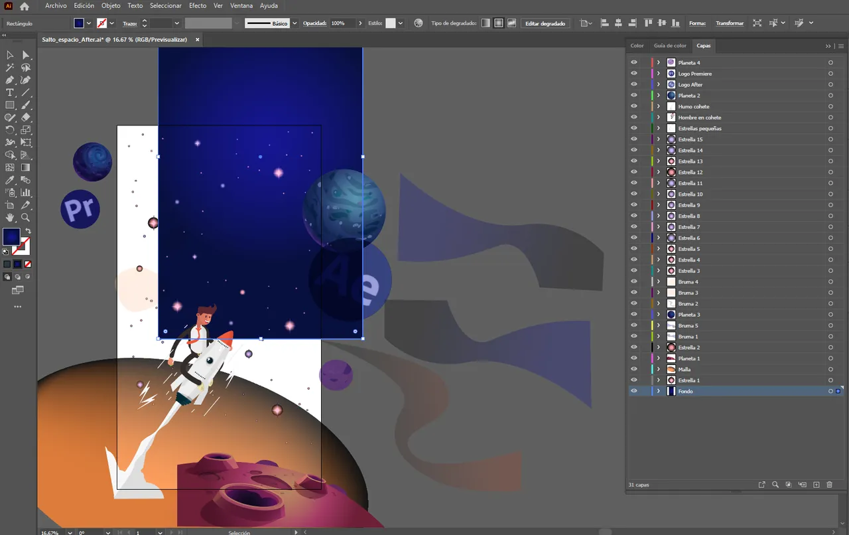Select the Magic Wand tool

(10, 68)
